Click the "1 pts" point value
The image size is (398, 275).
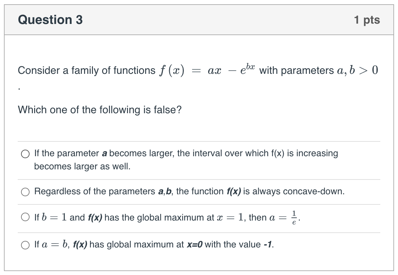pyautogui.click(x=367, y=20)
